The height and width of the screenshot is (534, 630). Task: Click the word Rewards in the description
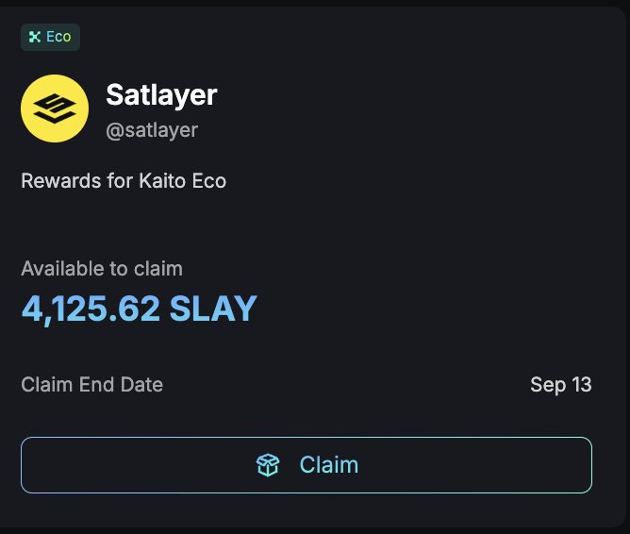58,179
